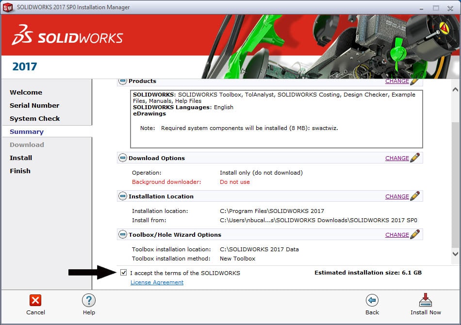Click 'C:\SOLIDWORKS 2017 Data' toolbox location
This screenshot has height=325, width=461.
(x=259, y=249)
